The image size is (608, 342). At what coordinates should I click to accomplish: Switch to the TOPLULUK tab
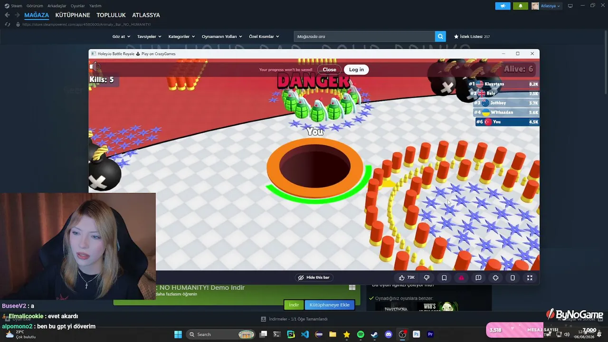point(111,15)
